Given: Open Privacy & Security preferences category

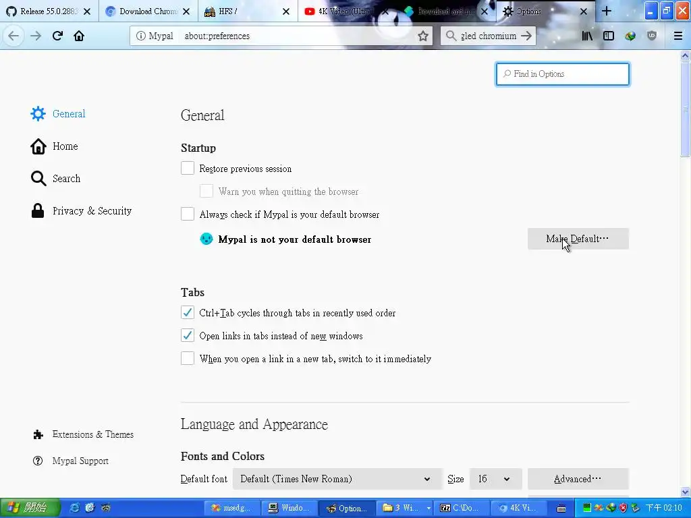Looking at the screenshot, I should [x=81, y=210].
